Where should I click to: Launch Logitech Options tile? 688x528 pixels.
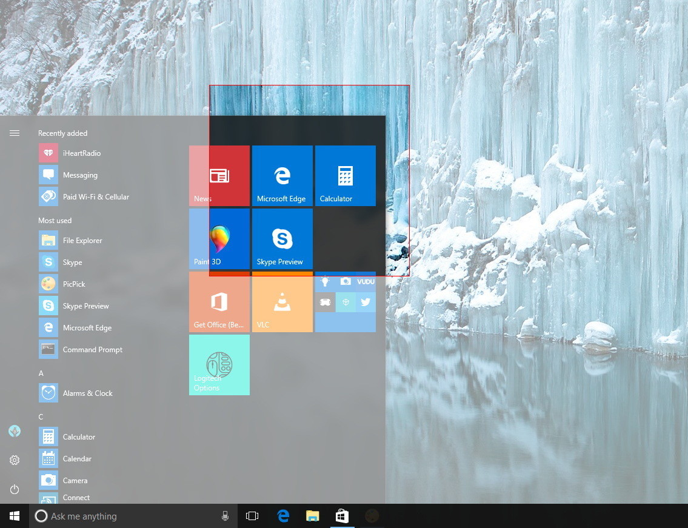219,364
